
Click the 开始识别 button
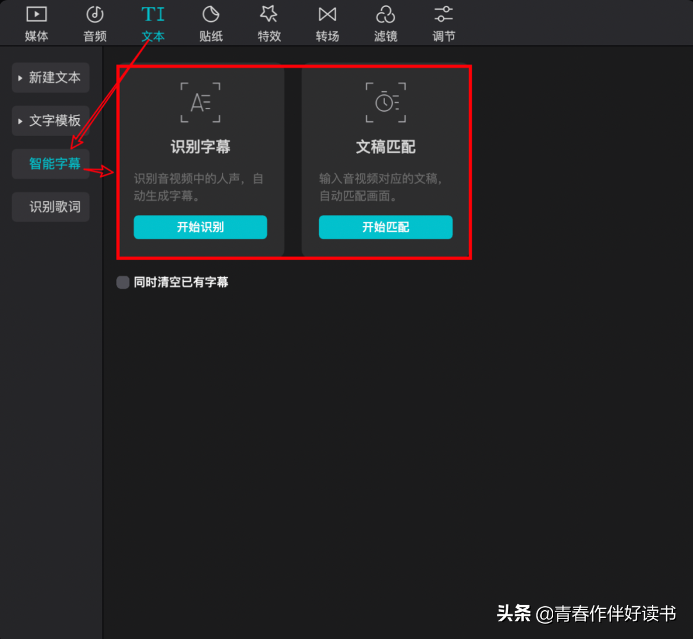[x=200, y=227]
